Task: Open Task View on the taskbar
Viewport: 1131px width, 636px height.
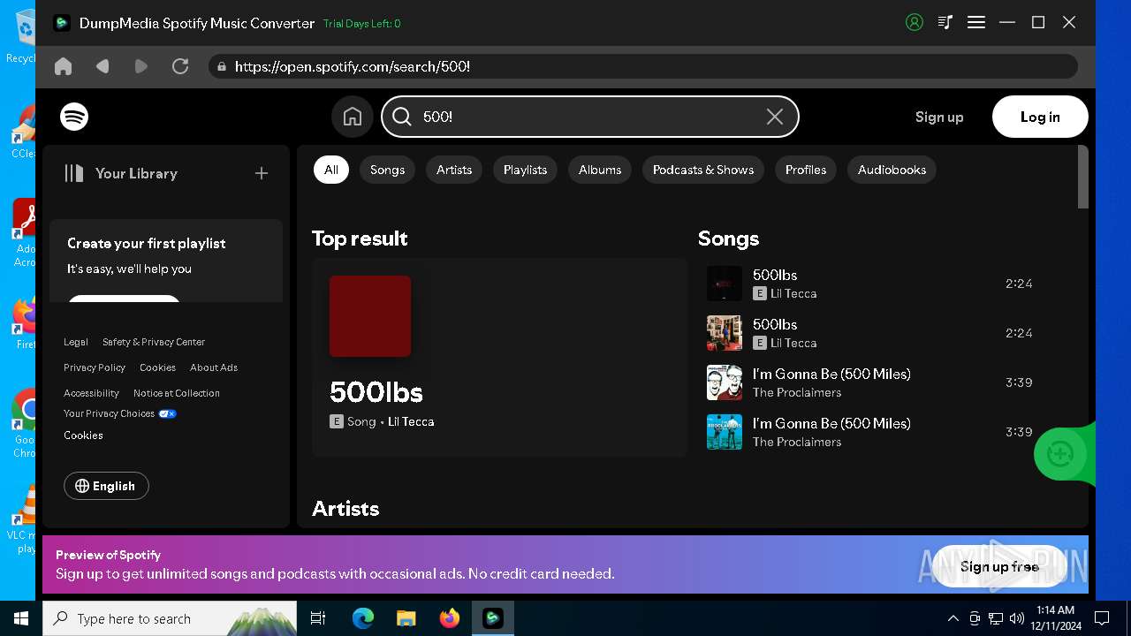Action: tap(318, 618)
